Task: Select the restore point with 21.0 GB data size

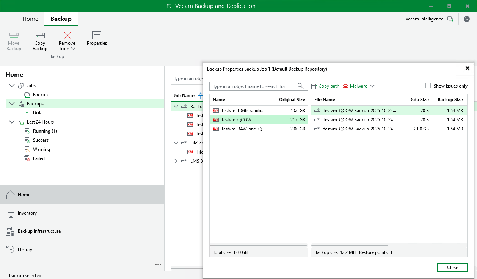Action: click(389, 129)
